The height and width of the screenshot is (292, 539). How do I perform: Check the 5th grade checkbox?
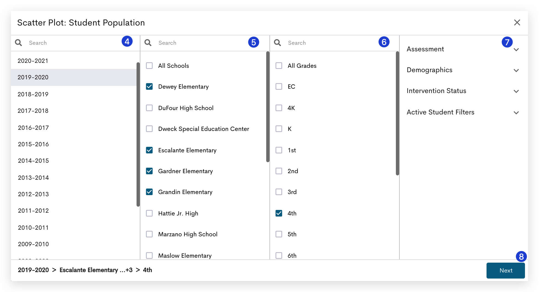[279, 234]
